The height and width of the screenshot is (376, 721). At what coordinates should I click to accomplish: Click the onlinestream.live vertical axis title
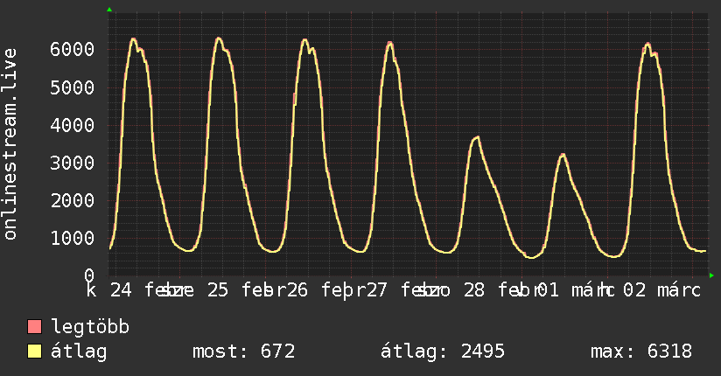[10, 144]
